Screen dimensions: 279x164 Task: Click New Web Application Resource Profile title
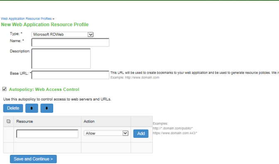45,24
